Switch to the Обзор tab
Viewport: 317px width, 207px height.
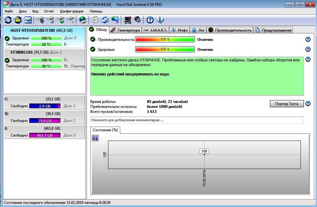[98, 30]
